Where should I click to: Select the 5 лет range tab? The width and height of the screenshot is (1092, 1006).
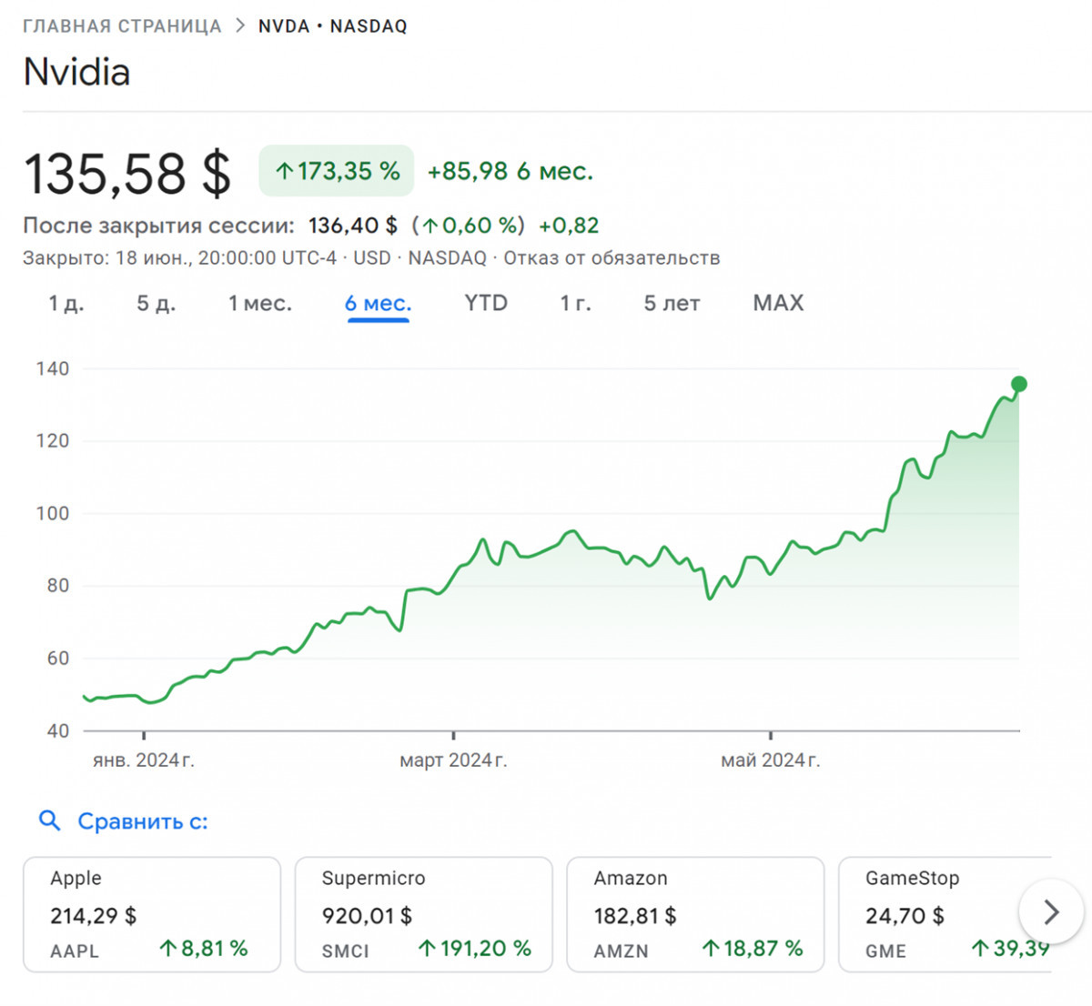[x=672, y=304]
